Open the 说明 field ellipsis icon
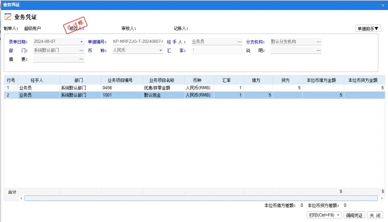The width and height of the screenshot is (388, 222). (x=319, y=50)
